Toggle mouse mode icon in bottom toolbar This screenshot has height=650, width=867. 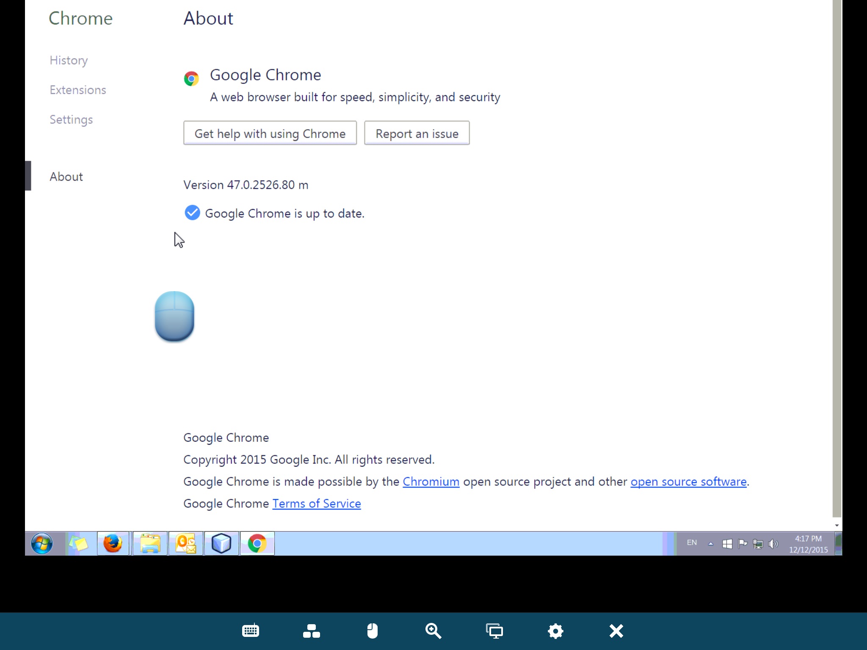(x=372, y=631)
